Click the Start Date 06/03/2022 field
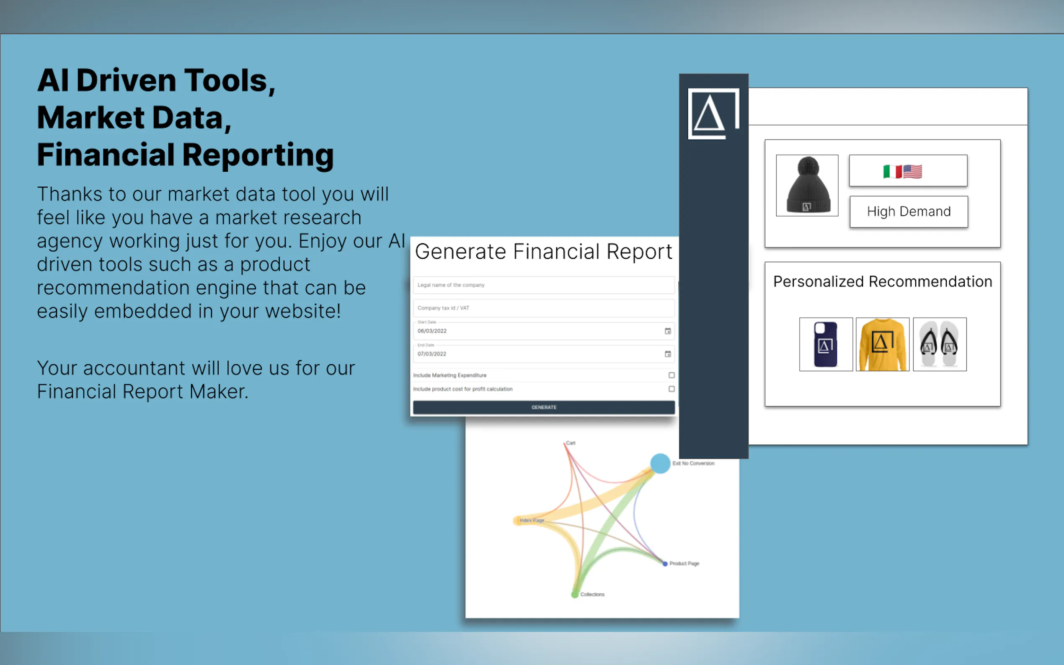This screenshot has height=665, width=1064. [x=528, y=331]
